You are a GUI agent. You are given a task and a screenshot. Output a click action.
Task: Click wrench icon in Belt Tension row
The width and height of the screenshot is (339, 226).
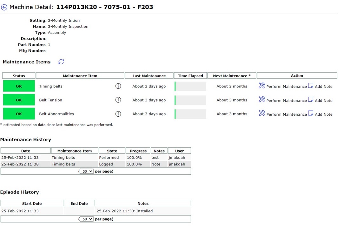click(x=262, y=100)
